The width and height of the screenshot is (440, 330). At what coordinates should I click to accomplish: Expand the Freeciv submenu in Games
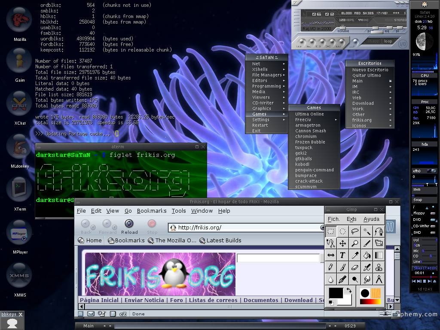314,119
